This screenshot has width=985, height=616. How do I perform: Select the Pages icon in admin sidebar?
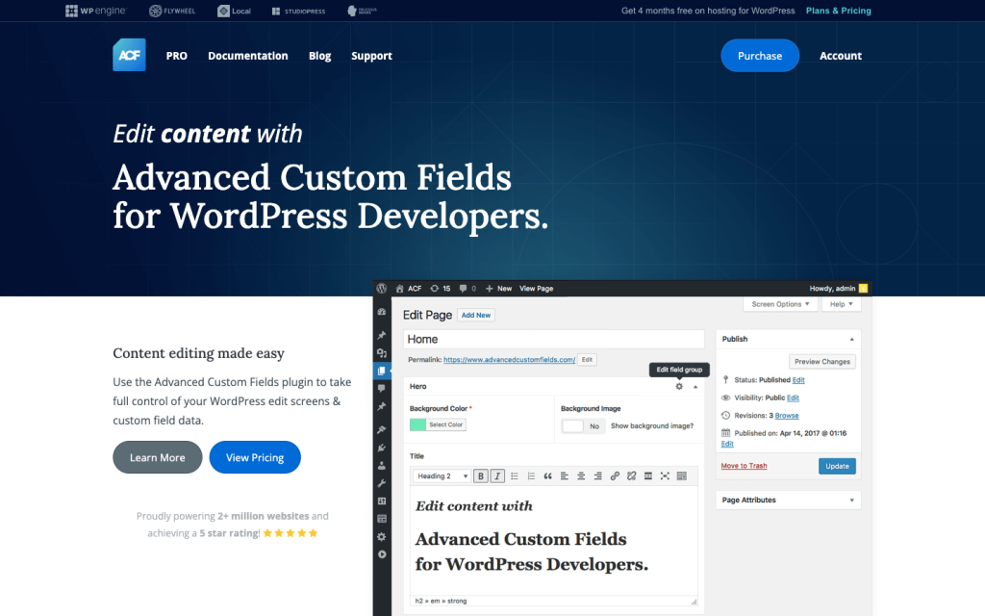(381, 371)
